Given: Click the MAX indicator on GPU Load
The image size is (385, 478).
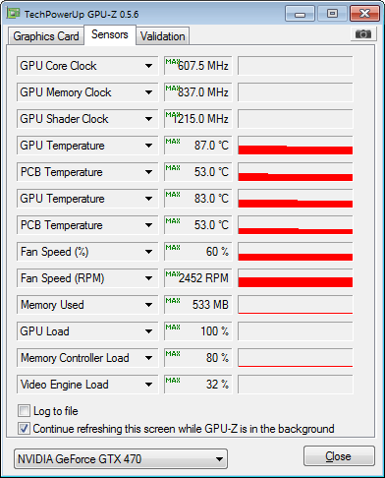Looking at the screenshot, I should 173,327.
